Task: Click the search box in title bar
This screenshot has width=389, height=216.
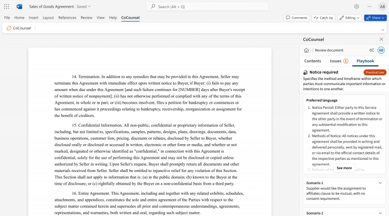Action: pyautogui.click(x=207, y=7)
